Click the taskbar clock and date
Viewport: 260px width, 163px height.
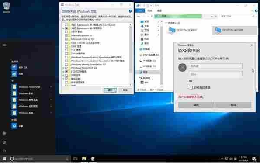[244, 159]
